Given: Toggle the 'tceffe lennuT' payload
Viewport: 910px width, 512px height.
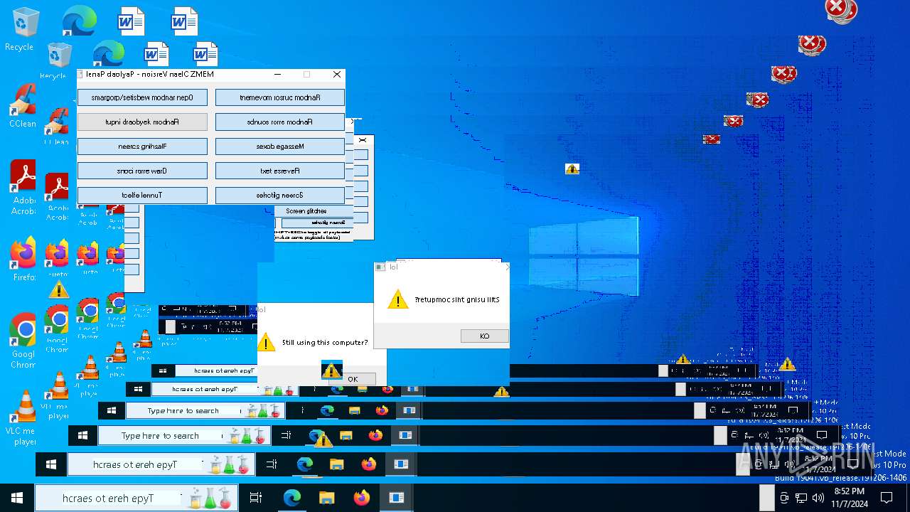Looking at the screenshot, I should (142, 195).
